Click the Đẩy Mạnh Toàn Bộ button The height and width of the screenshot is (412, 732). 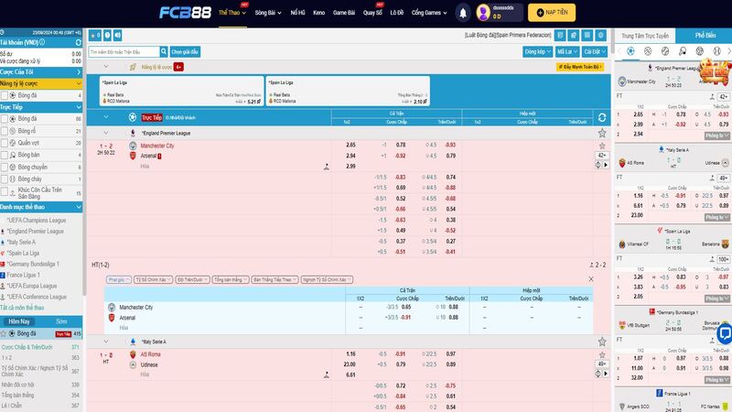[580, 67]
